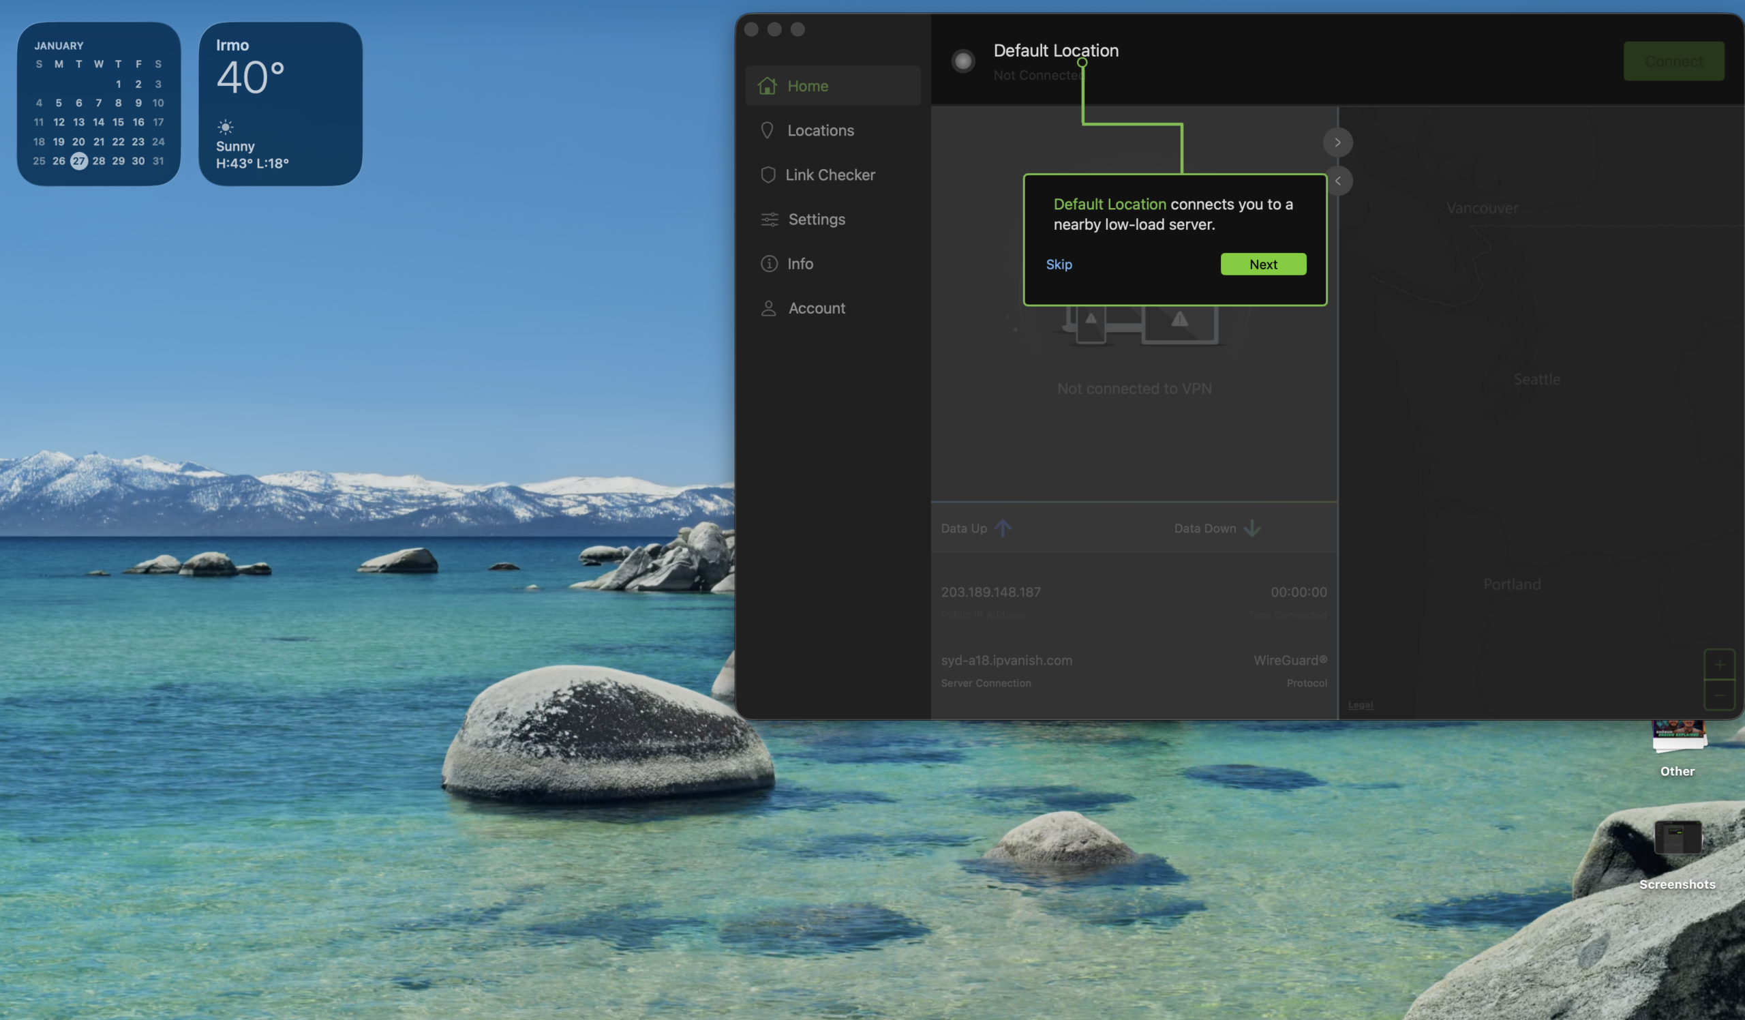
Task: Open the Link Checker menu label
Action: 830,175
